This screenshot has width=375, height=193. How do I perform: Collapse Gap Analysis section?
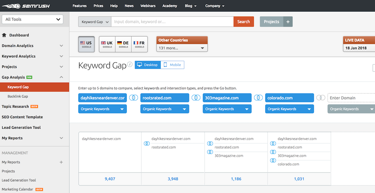[61, 77]
